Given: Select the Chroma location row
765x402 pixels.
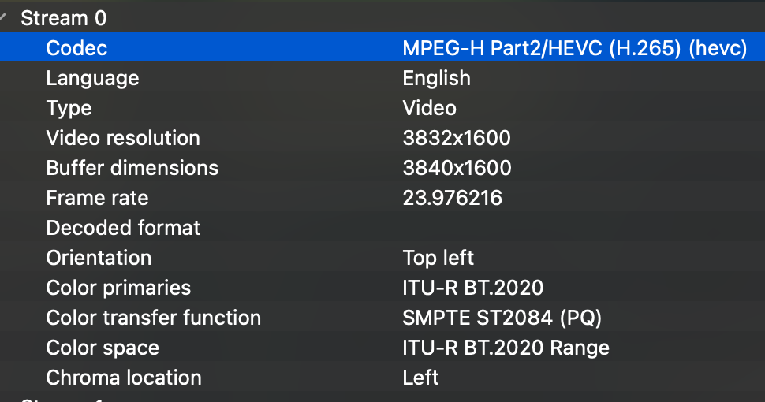Looking at the screenshot, I should pyautogui.click(x=124, y=378).
